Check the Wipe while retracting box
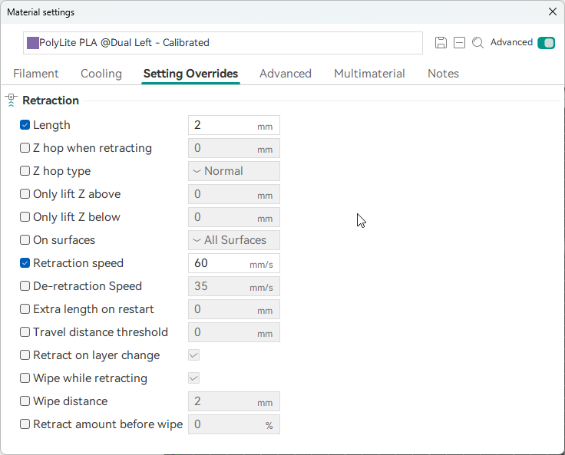 click(x=25, y=378)
